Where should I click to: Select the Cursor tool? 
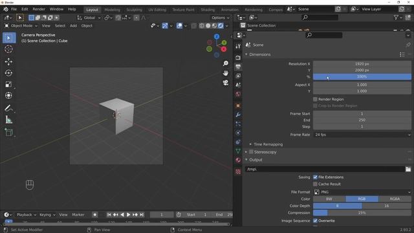point(8,49)
